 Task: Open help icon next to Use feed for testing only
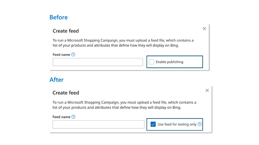click(x=200, y=124)
